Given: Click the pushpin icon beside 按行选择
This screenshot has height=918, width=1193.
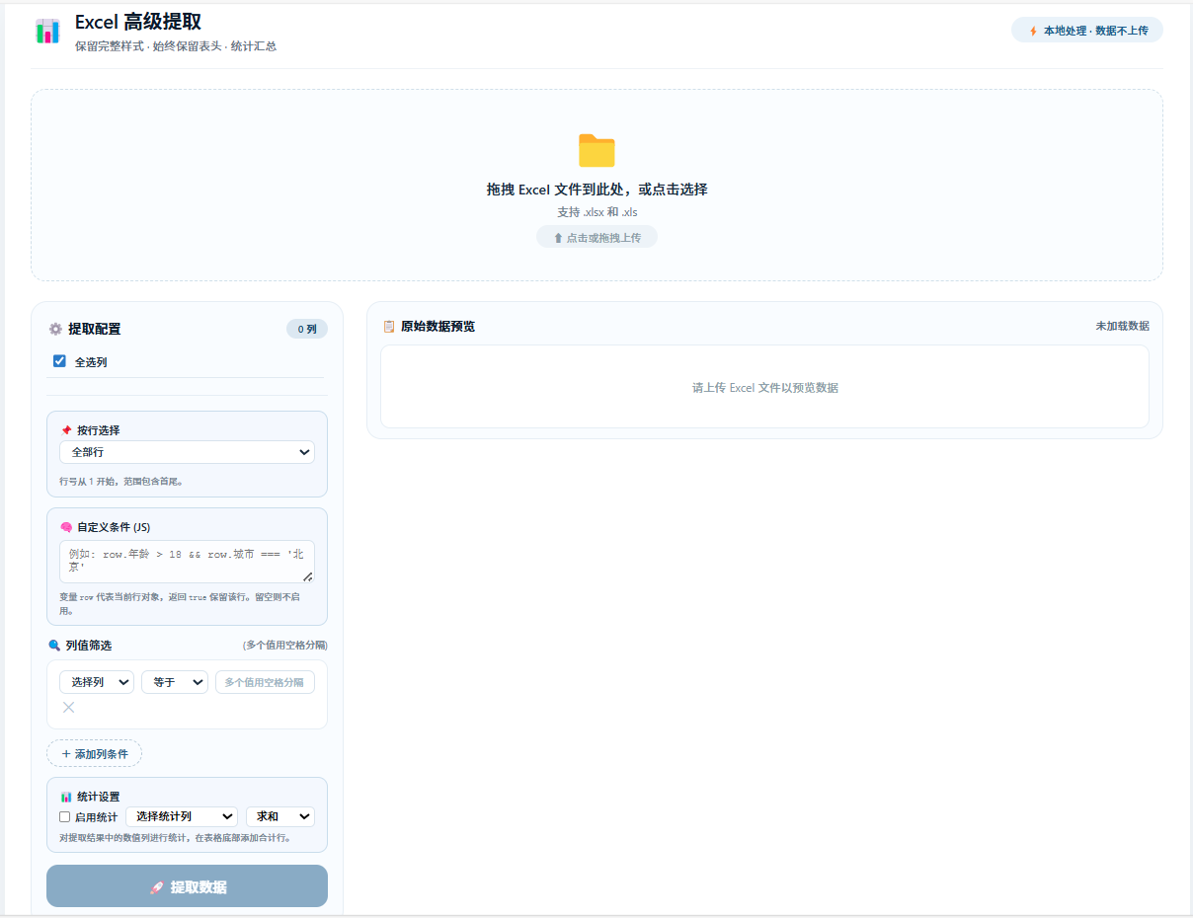Looking at the screenshot, I should point(66,430).
